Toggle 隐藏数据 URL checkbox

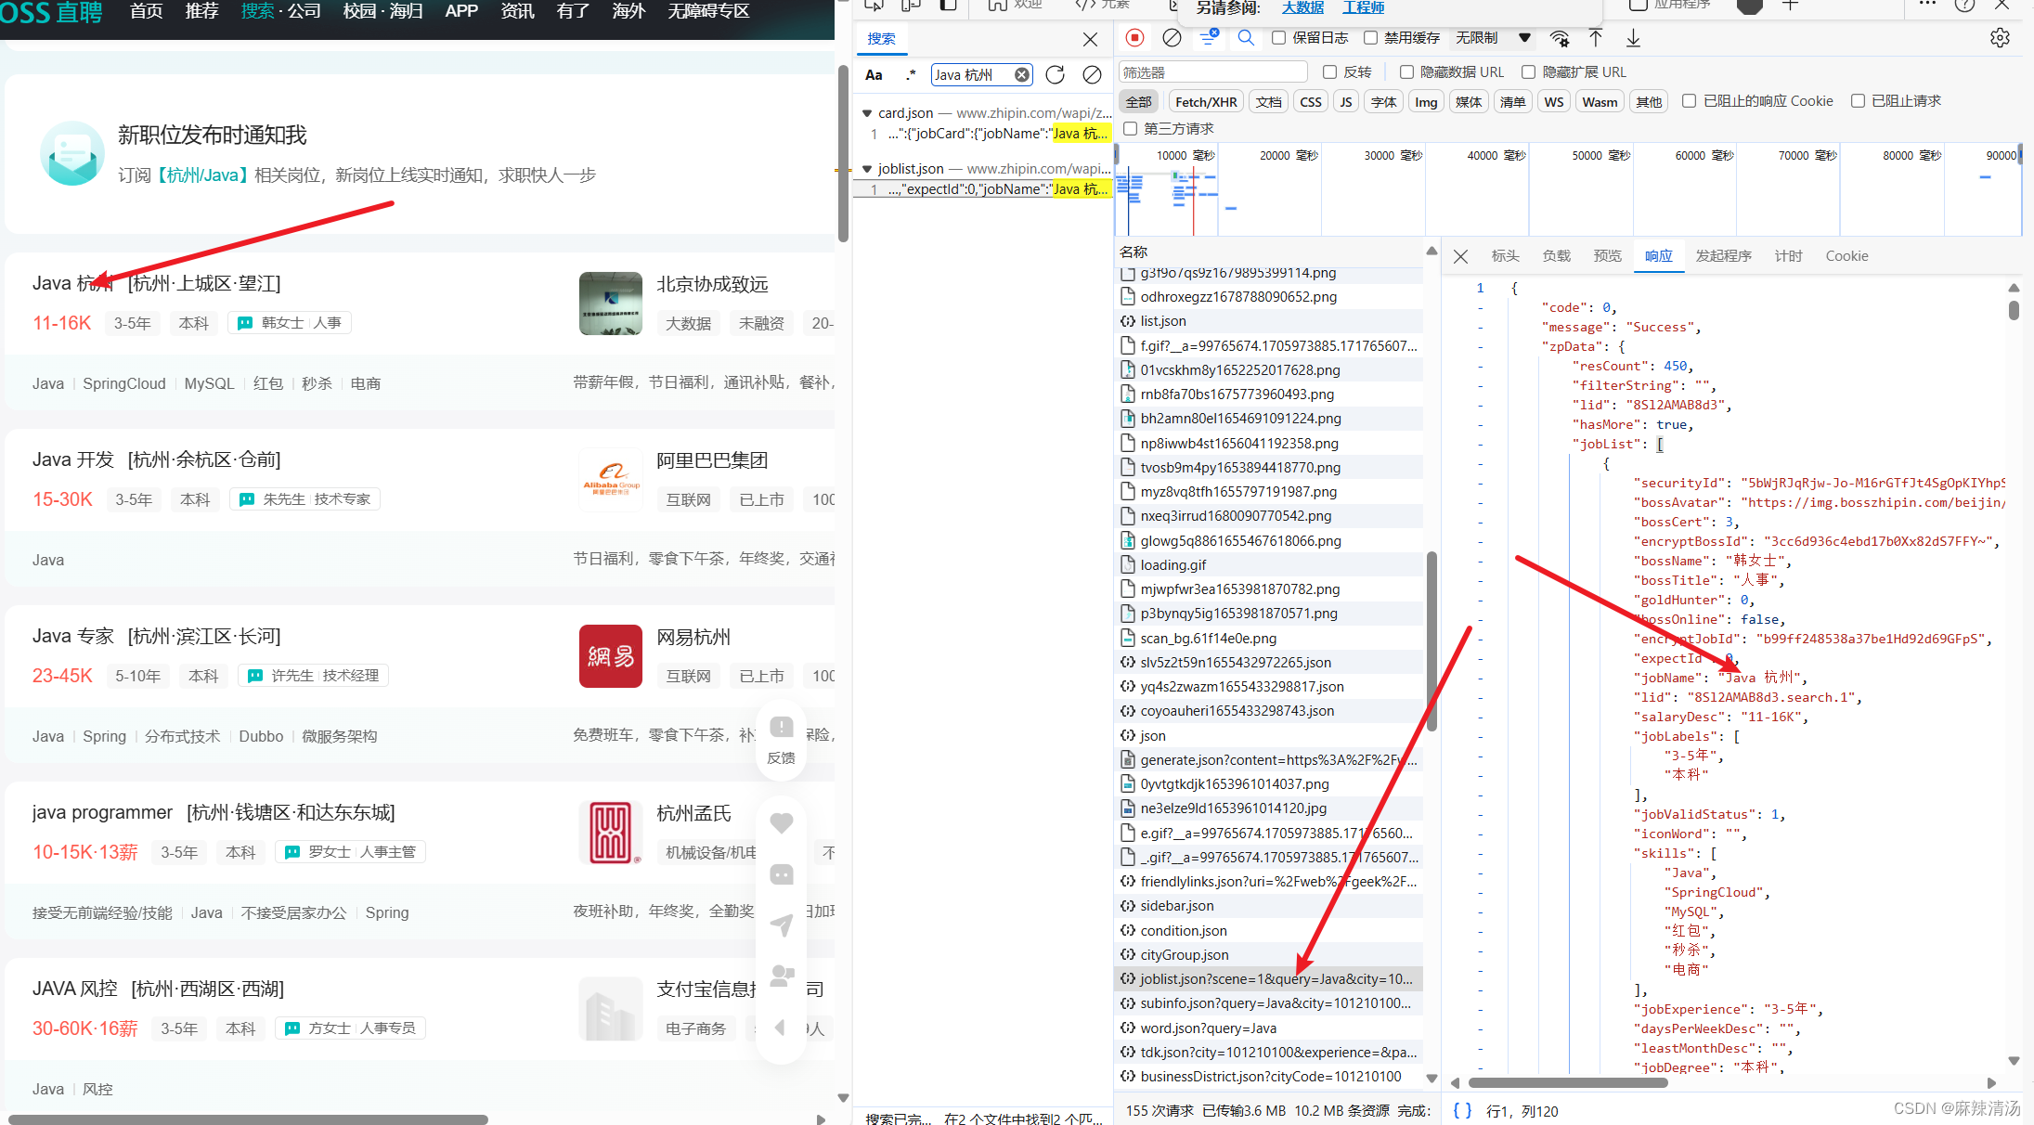tap(1406, 72)
